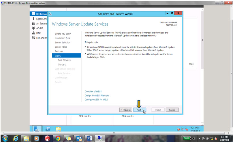
Task: Select the Server Selection wizard step
Action: 63,43
